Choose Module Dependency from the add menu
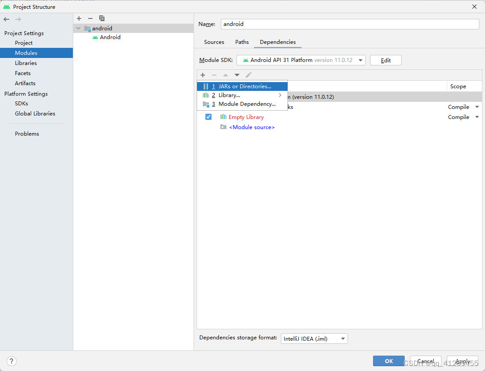 247,104
